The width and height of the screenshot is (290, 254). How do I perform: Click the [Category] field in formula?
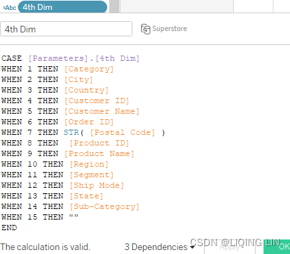pyautogui.click(x=89, y=69)
